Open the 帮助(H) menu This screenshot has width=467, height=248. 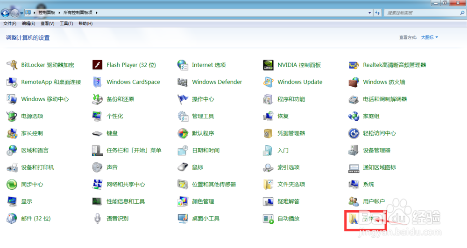pos(85,23)
